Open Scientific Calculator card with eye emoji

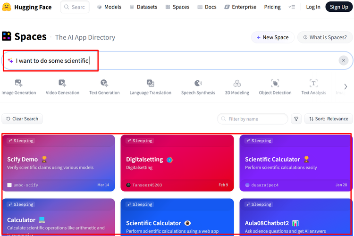tap(177, 217)
